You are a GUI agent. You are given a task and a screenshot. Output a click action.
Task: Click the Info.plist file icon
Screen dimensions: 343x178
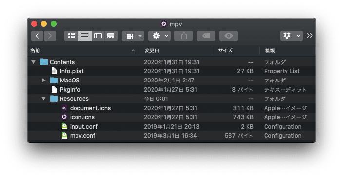coord(54,71)
